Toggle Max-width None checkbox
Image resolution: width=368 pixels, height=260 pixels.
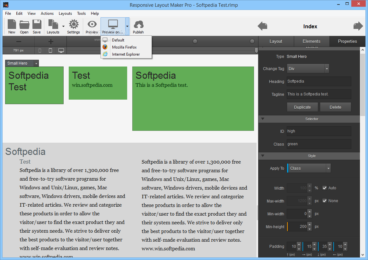(x=325, y=201)
